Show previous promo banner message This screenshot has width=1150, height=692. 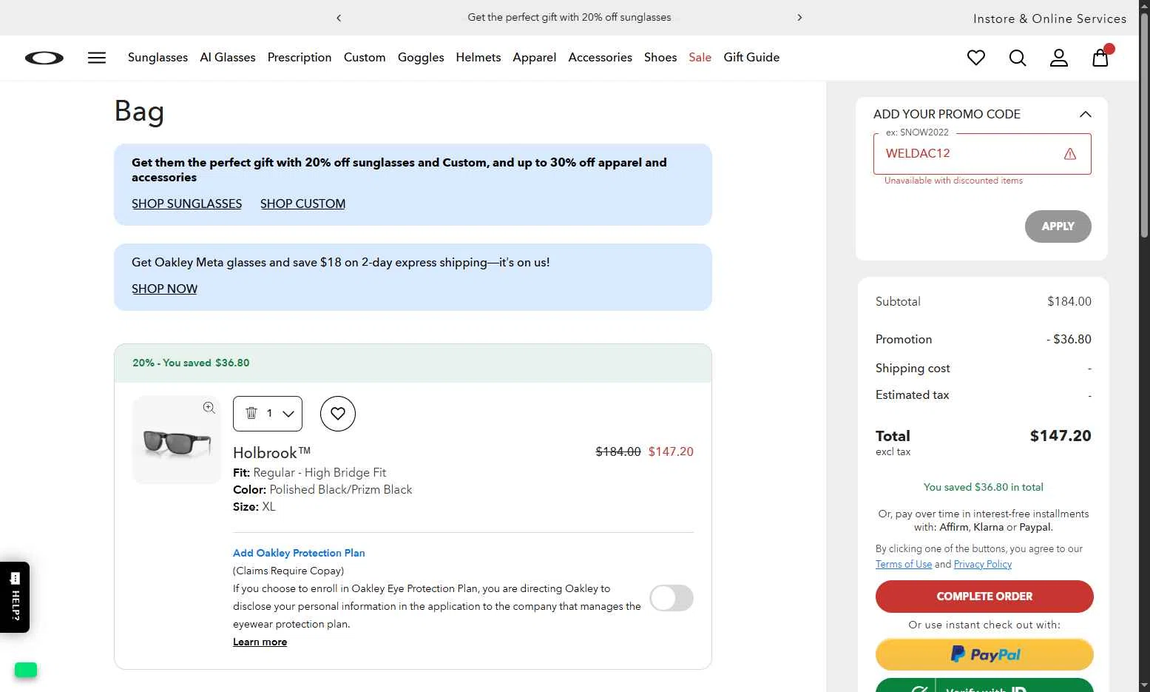339,18
